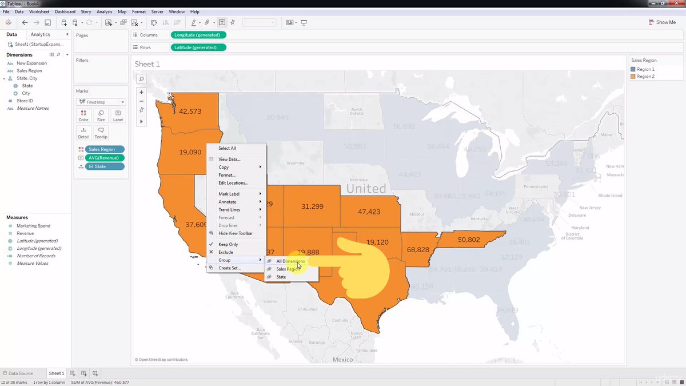Screen dimensions: 686x386
Task: Click the Color button on Marks card
Action: pyautogui.click(x=83, y=116)
